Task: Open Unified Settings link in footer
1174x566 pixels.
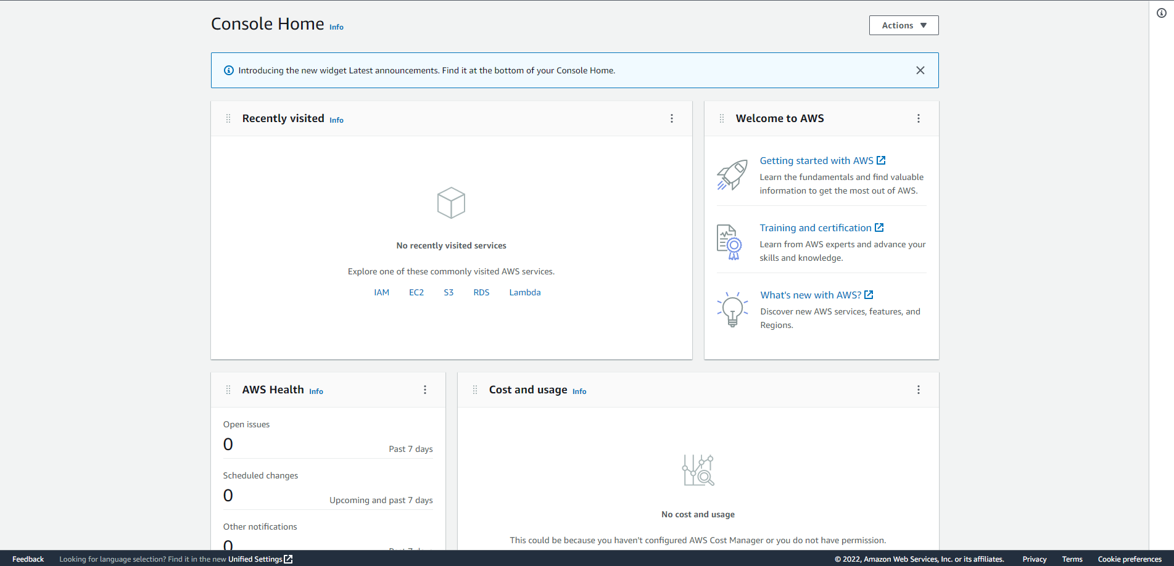Action: point(260,559)
